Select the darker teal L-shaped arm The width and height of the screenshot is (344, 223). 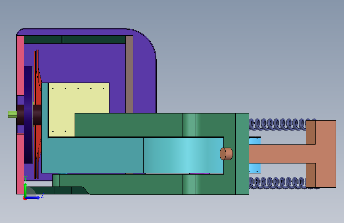pyautogui.click(x=92, y=155)
